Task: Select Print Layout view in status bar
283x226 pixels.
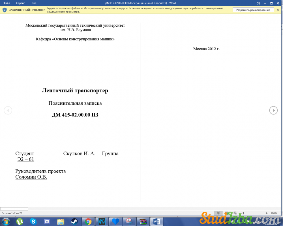Action: 227,213
